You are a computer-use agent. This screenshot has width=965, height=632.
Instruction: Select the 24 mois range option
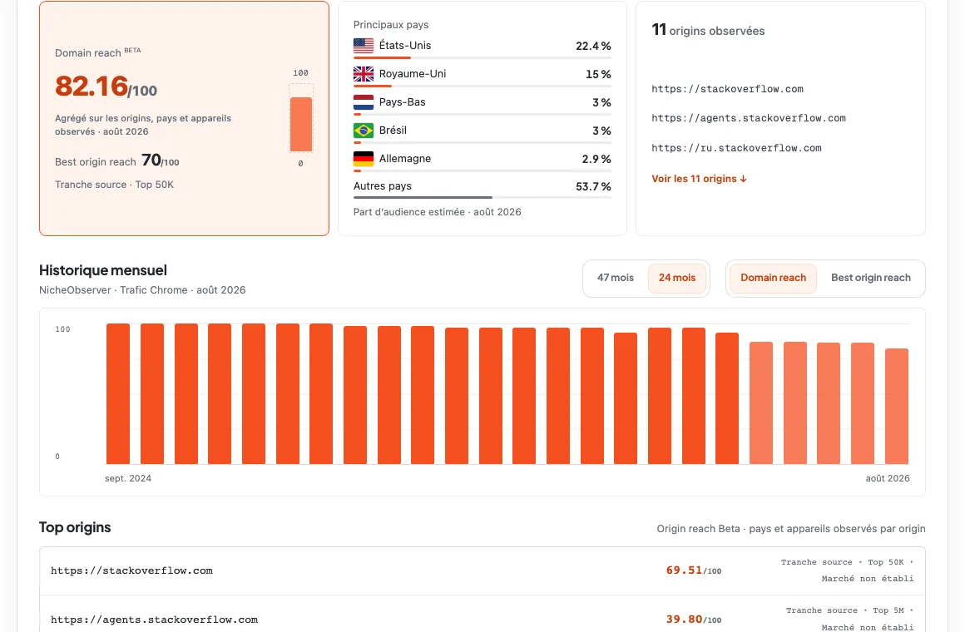click(677, 278)
